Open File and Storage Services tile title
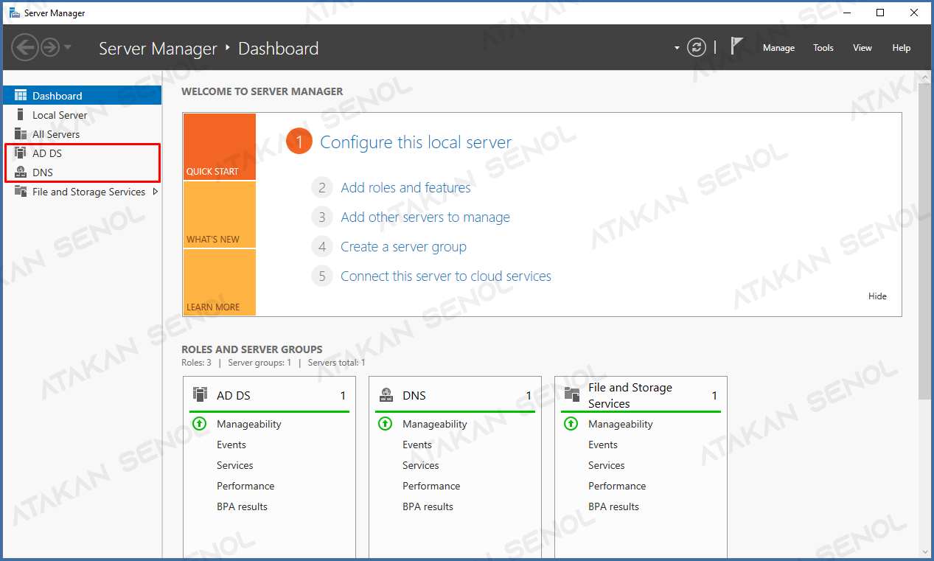This screenshot has width=934, height=561. [630, 396]
